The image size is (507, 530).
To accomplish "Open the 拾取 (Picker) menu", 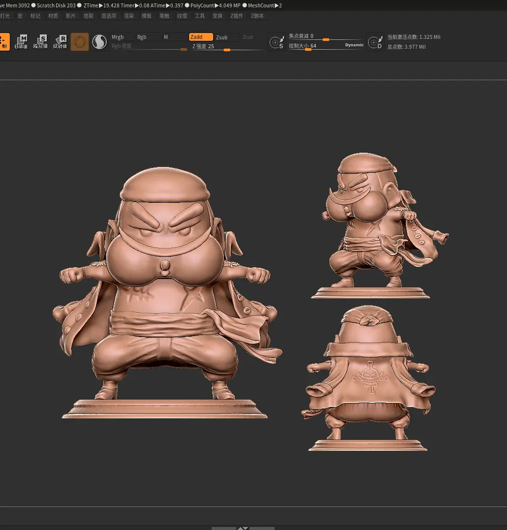I will [89, 16].
